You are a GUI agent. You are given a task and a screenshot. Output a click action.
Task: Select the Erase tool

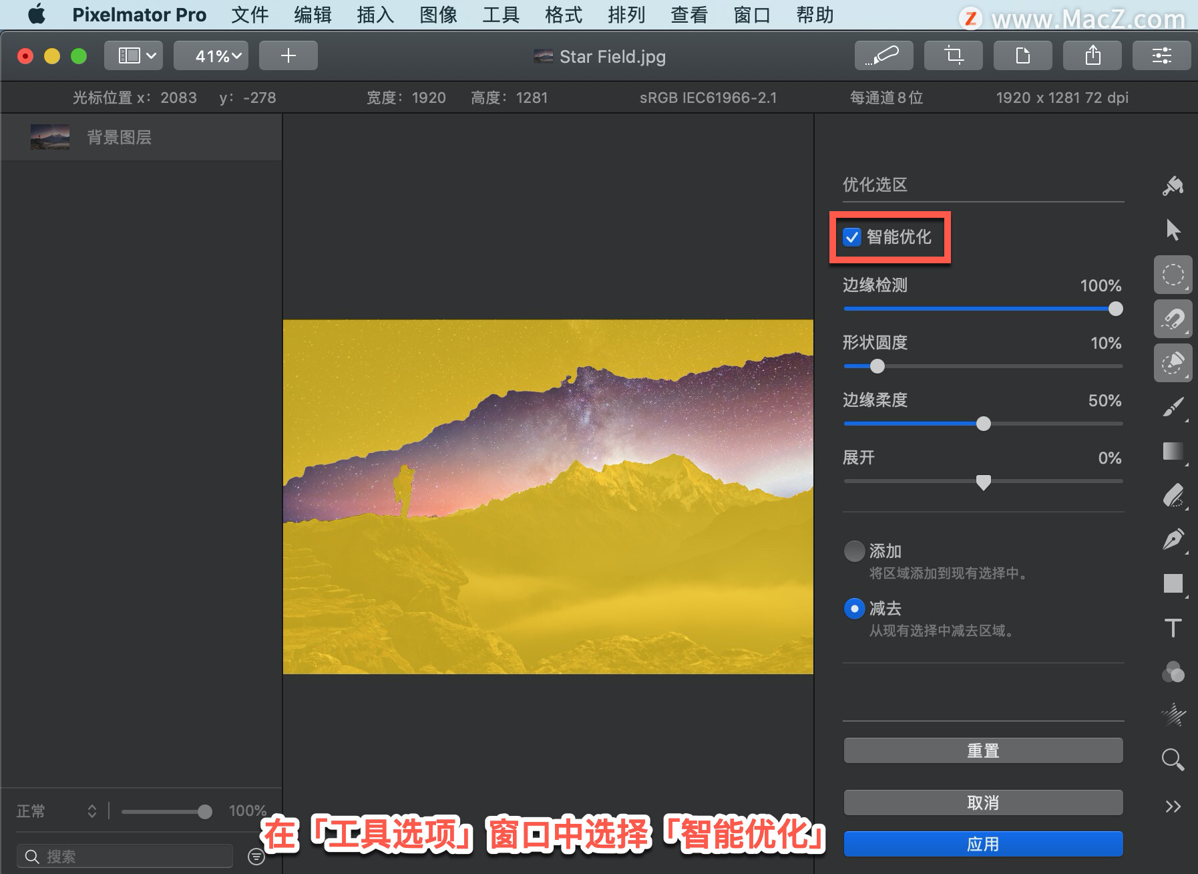click(1173, 496)
